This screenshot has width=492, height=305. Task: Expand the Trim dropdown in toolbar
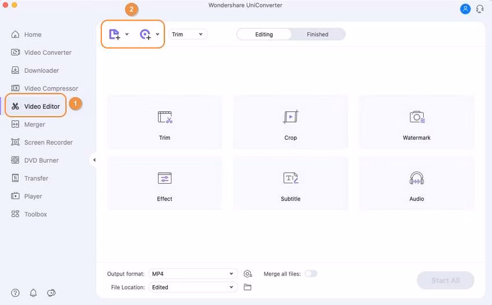[188, 35]
